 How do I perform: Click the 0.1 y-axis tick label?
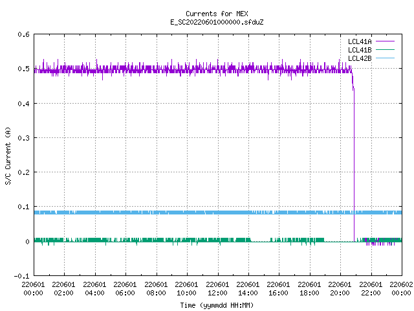pos(23,207)
